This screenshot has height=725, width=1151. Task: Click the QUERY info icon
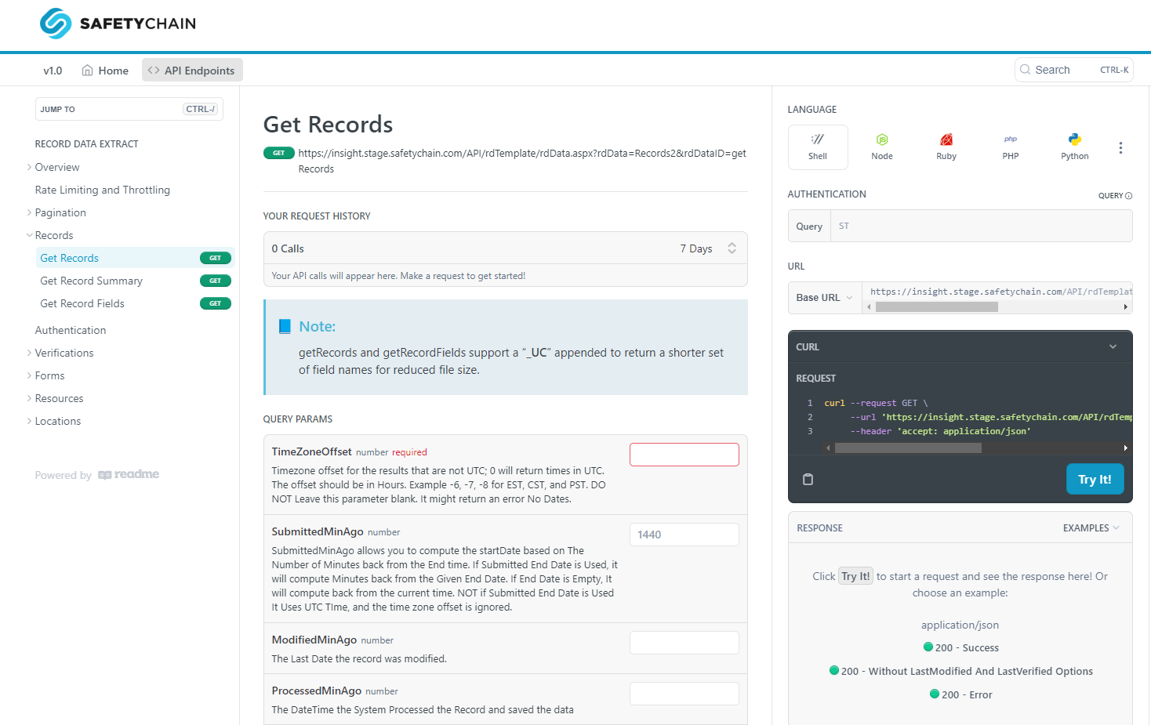(x=1128, y=196)
